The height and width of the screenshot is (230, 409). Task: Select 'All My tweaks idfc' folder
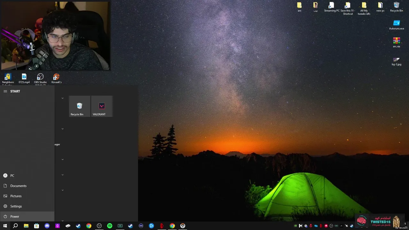click(x=364, y=9)
